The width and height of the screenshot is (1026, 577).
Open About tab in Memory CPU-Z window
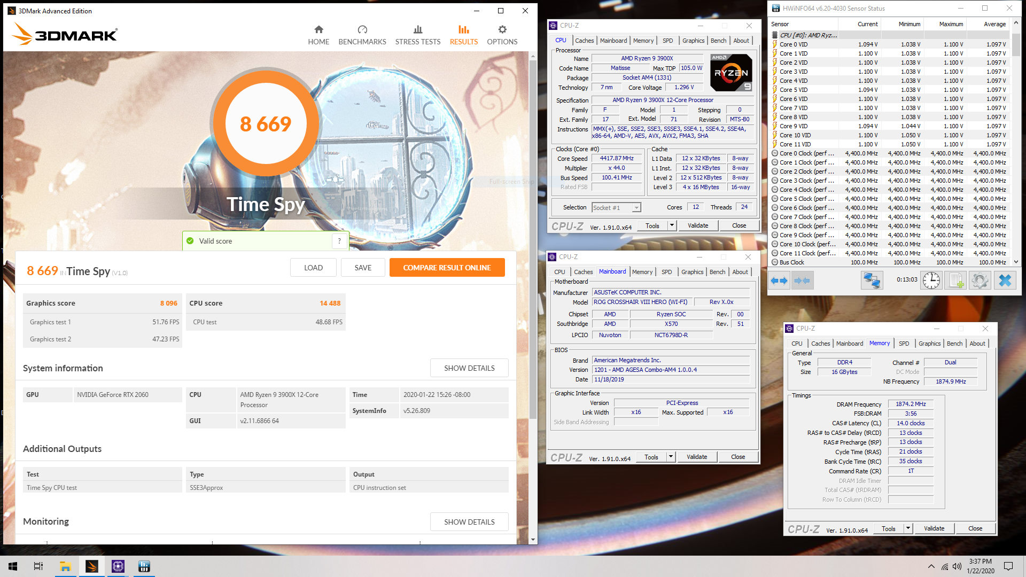point(977,344)
